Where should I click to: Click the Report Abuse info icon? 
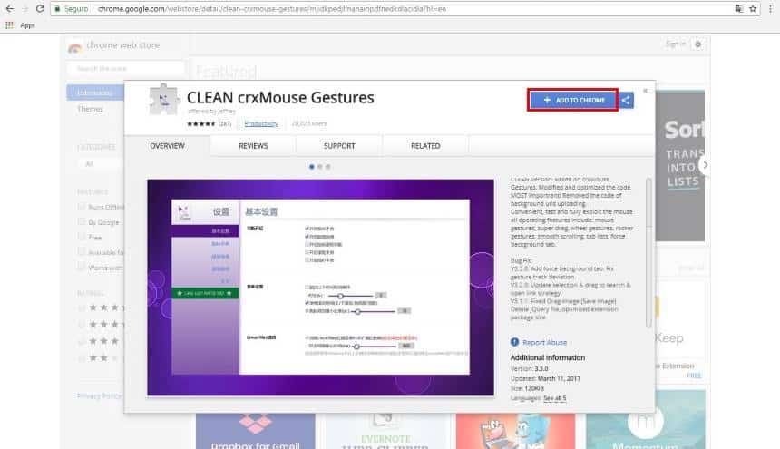(514, 342)
